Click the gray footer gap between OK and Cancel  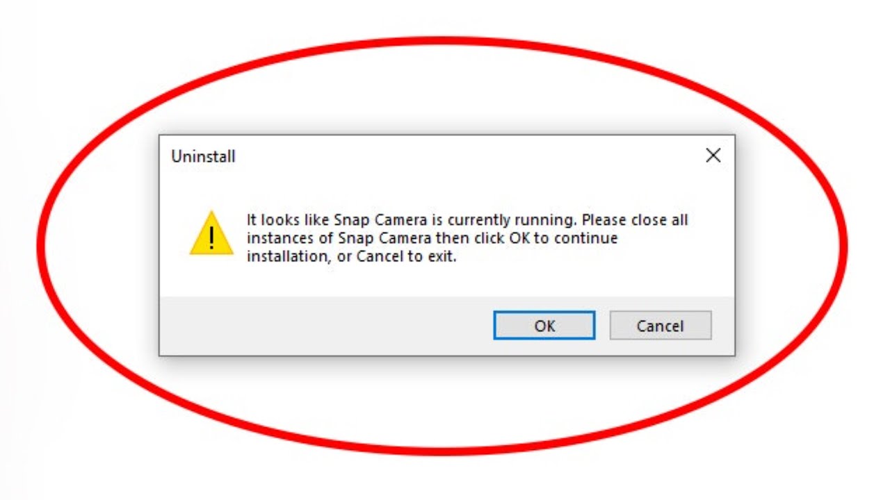click(x=602, y=326)
